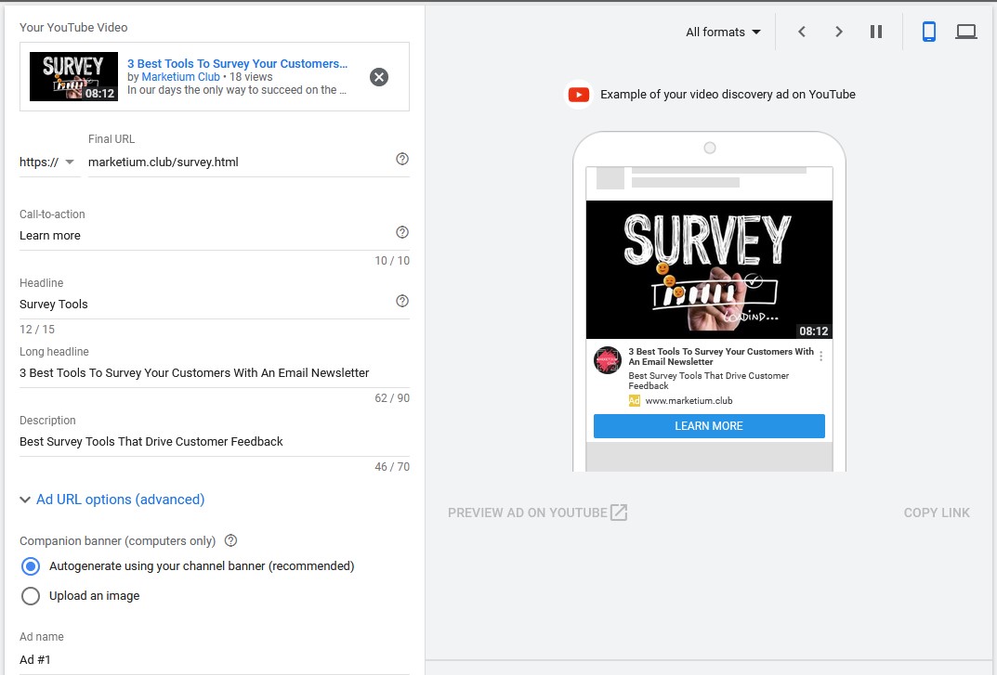Click help icon beside Final URL field
The height and width of the screenshot is (675, 997).
(x=402, y=160)
